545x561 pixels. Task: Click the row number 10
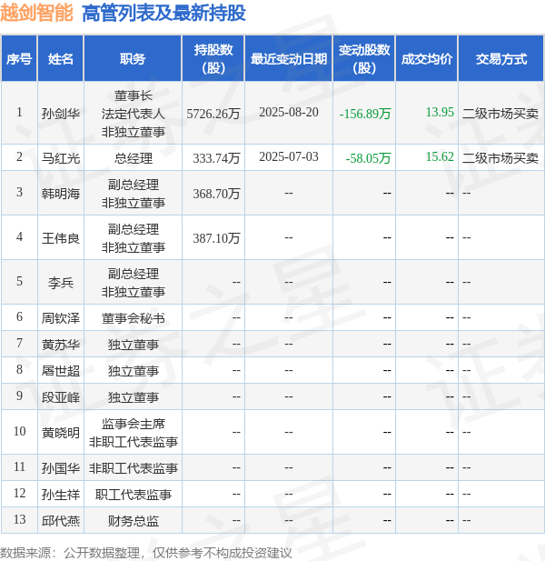point(19,431)
